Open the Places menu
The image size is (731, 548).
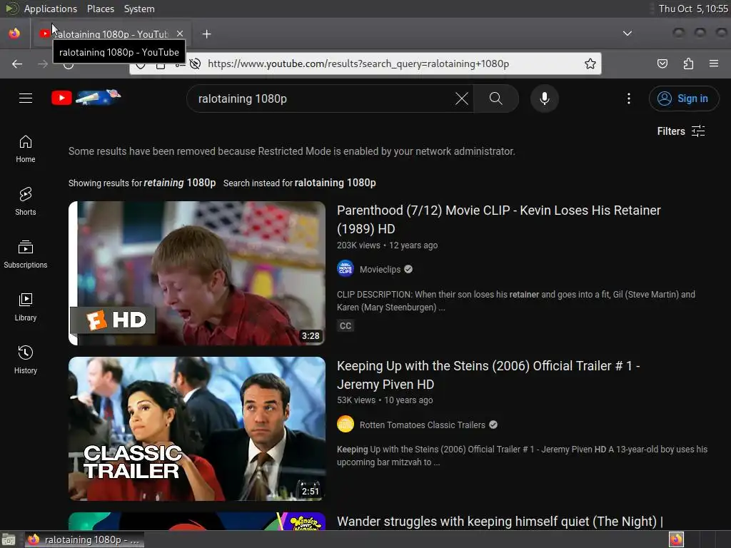pos(100,9)
